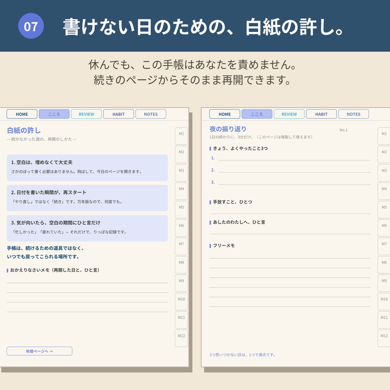Screen dimensions: 390x390
Task: Select こころ tab on left page
Action: coord(54,114)
